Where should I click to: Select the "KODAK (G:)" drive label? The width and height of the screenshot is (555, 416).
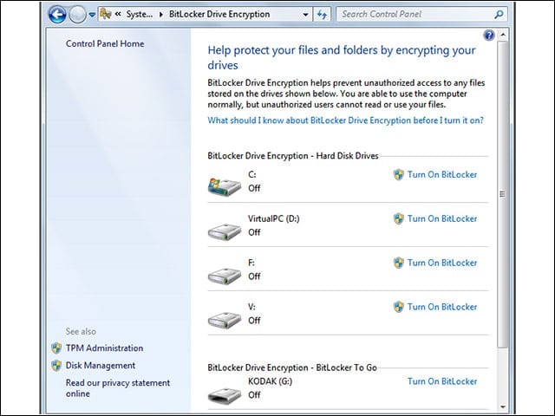[270, 381]
